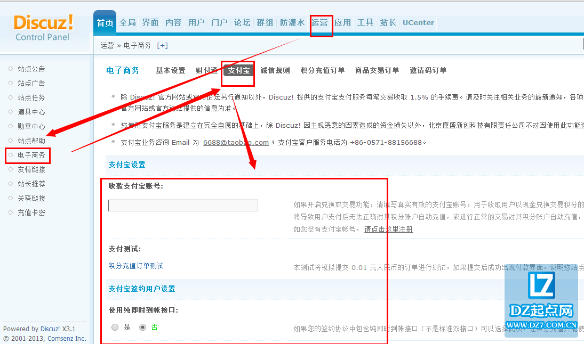Image resolution: width=584 pixels, height=344 pixels.
Task: Switch to the 商品交易订单 sub-tab
Action: (x=377, y=70)
